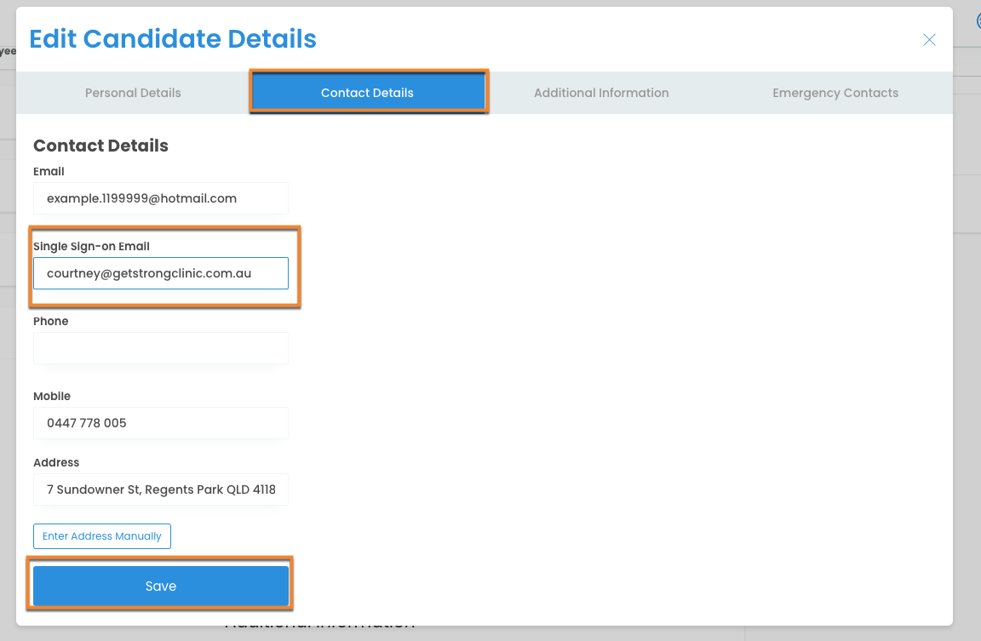The height and width of the screenshot is (641, 981).
Task: Go to the Emergency Contacts tab
Action: (x=835, y=93)
